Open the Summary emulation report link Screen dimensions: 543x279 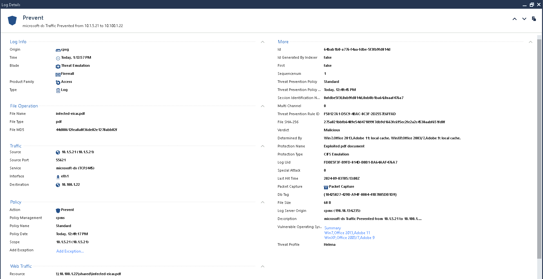pyautogui.click(x=332, y=228)
